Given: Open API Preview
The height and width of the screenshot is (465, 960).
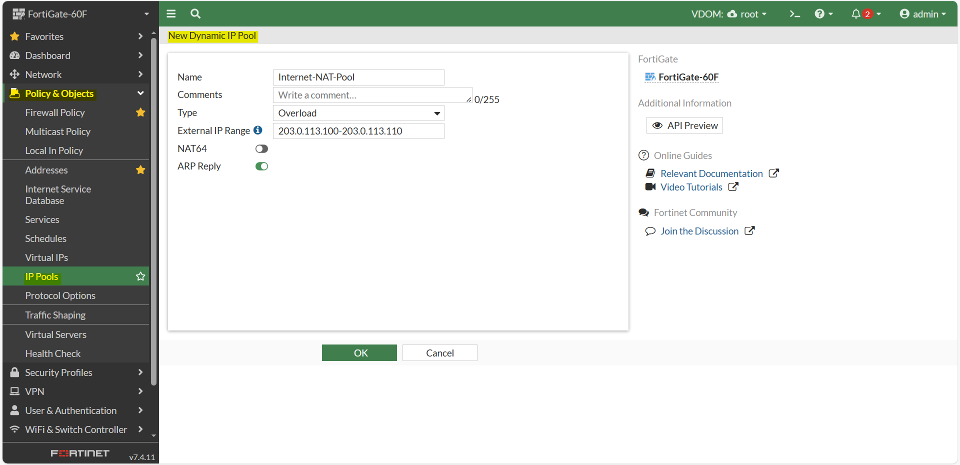Looking at the screenshot, I should tap(684, 125).
